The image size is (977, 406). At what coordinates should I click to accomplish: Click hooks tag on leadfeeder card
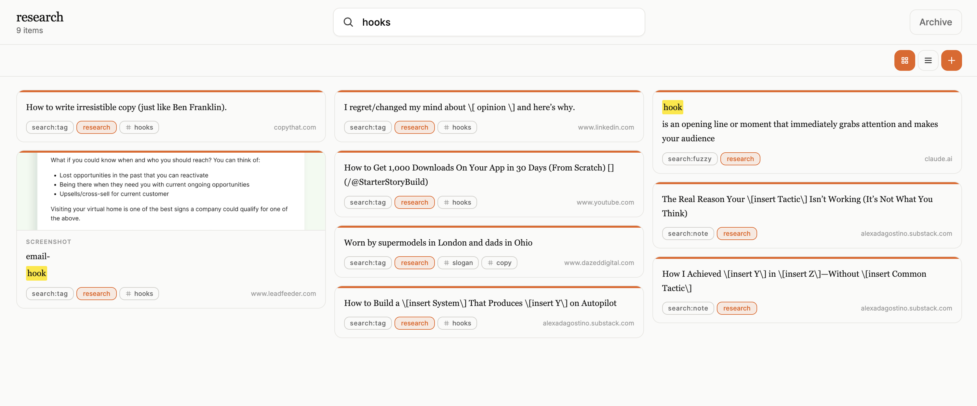pos(139,294)
